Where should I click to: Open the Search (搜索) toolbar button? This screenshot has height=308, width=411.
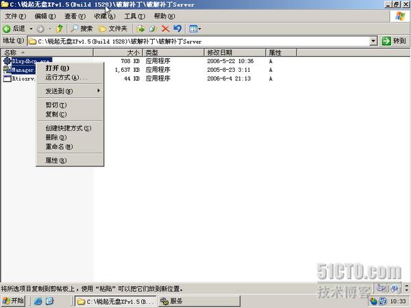click(x=82, y=28)
